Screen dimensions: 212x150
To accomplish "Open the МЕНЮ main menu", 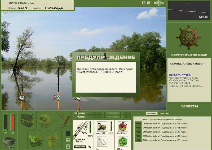I will tap(158, 3).
